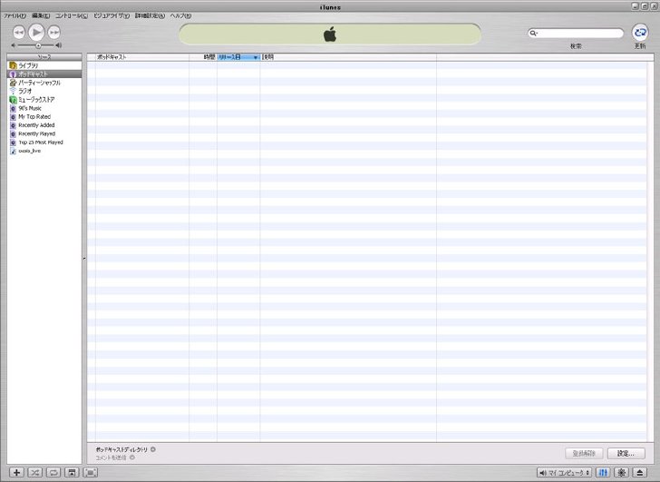Click the plus add-playlist button
Screen dimensions: 660x482
click(x=16, y=473)
